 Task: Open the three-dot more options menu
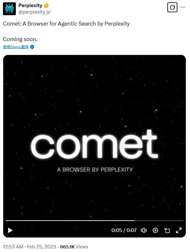[183, 7]
